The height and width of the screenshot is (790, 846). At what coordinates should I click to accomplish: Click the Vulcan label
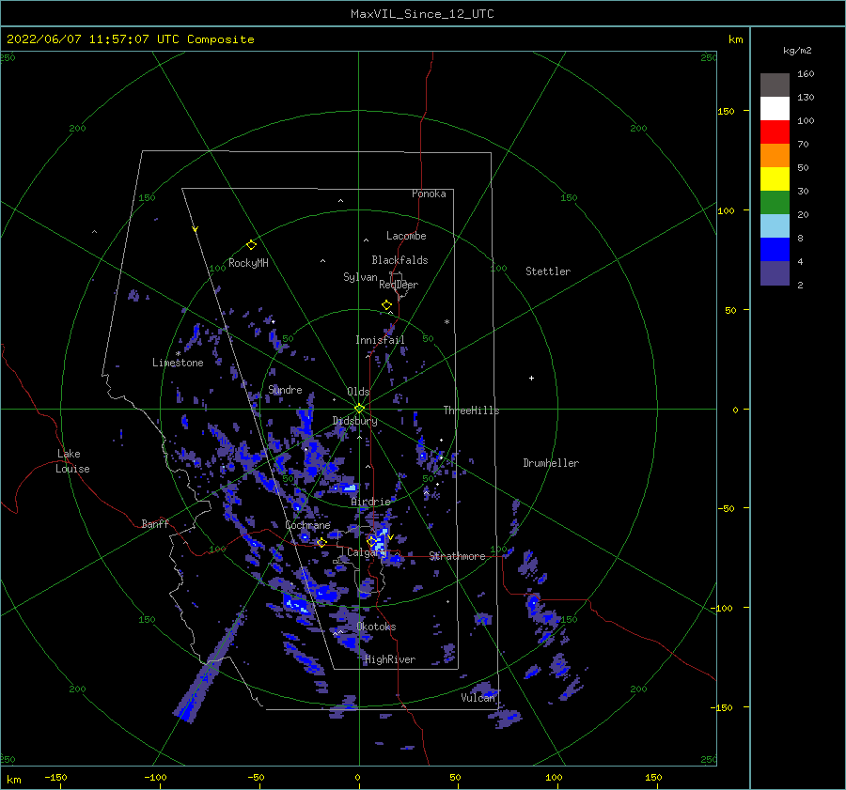(x=478, y=698)
